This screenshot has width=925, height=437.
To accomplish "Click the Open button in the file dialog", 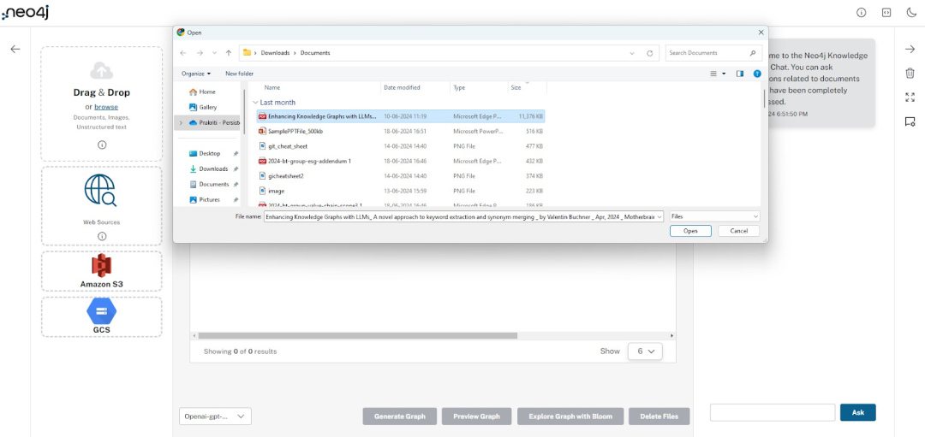I will (690, 231).
